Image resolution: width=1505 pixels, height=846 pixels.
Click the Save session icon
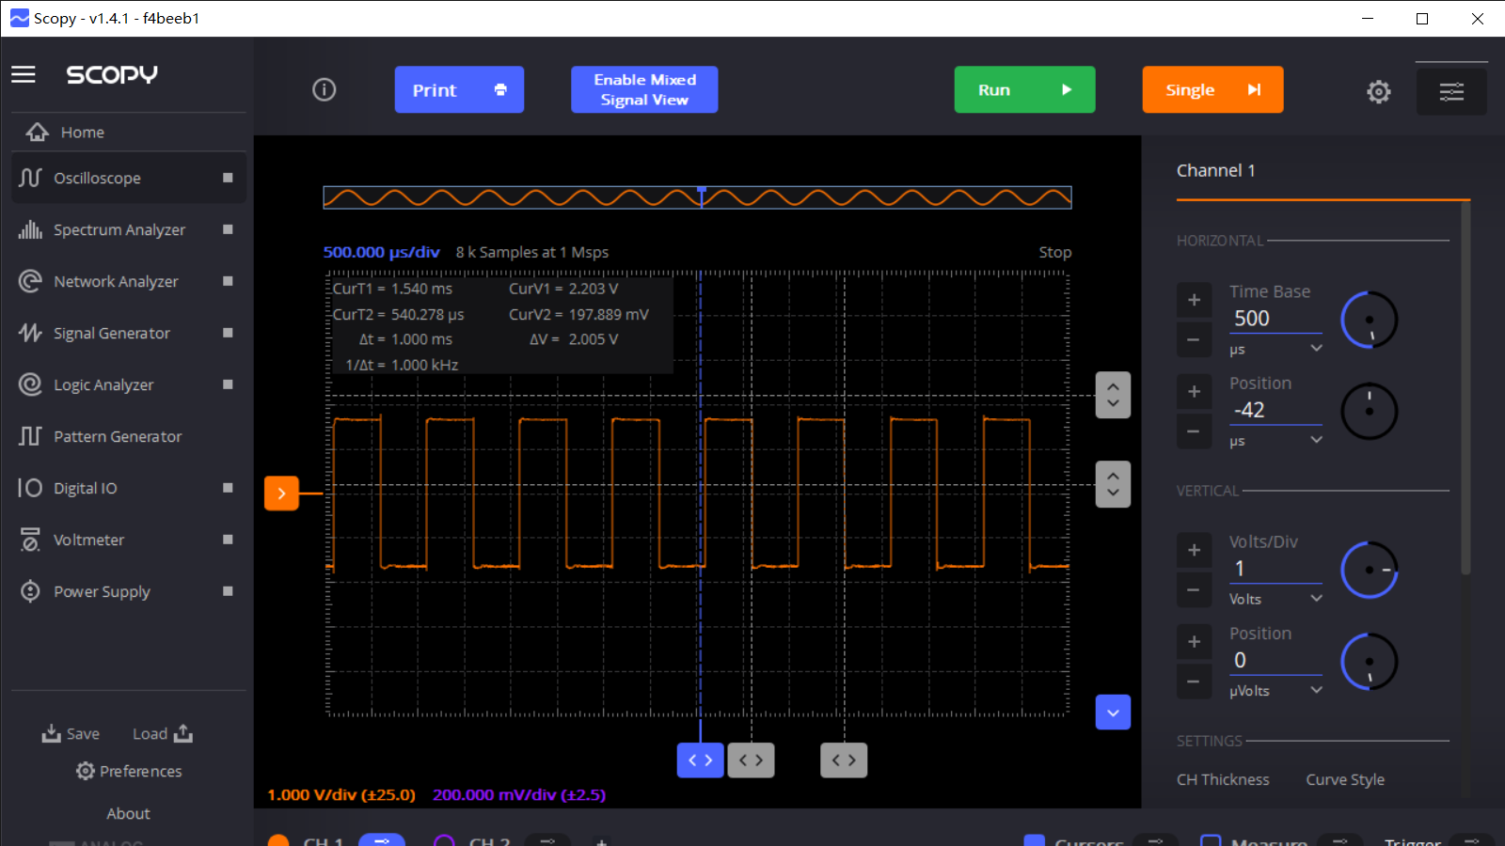click(52, 733)
